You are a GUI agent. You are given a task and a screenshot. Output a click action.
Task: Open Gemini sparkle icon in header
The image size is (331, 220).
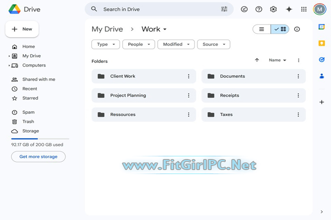tap(289, 9)
